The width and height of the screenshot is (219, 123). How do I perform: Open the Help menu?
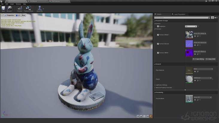point(25,4)
